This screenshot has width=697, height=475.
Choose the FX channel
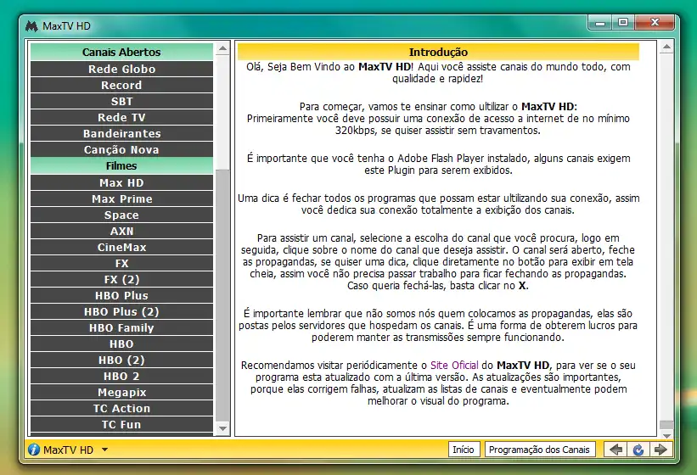(121, 263)
